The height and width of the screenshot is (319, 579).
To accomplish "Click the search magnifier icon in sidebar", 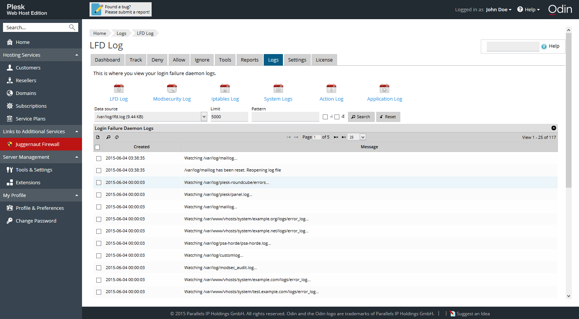I will point(72,27).
